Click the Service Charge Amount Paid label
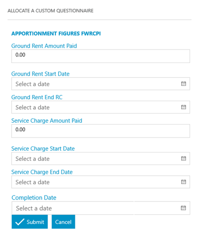This screenshot has width=199, height=236. 47,121
